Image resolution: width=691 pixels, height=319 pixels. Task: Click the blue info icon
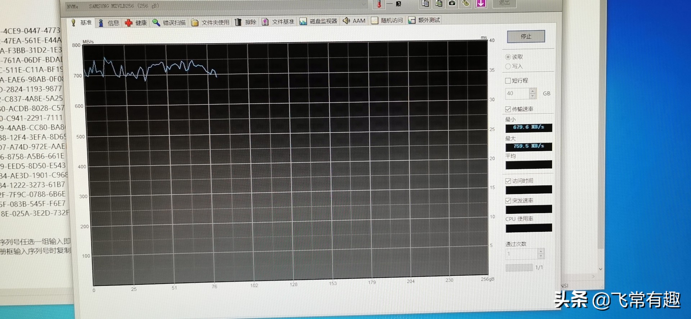(101, 23)
